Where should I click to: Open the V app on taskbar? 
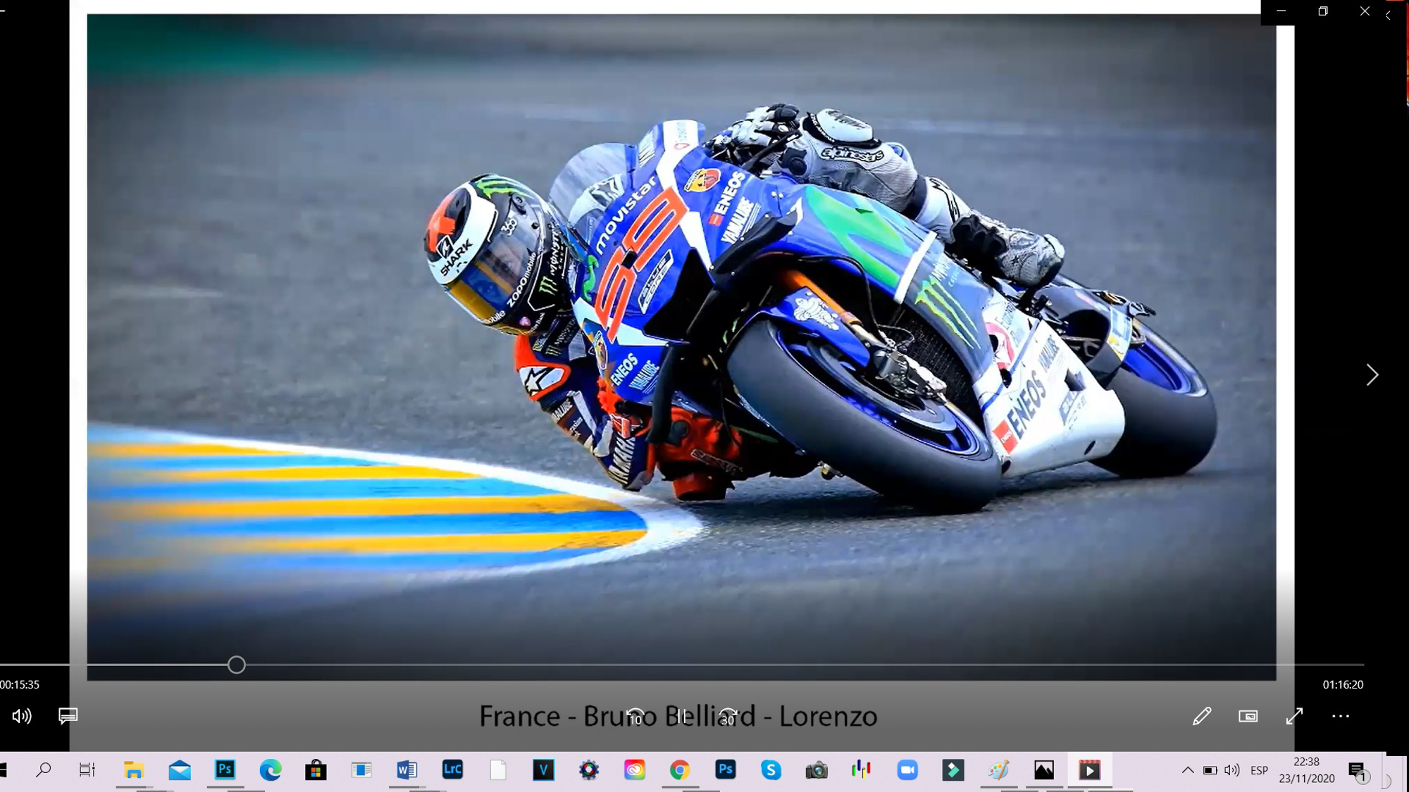coord(543,770)
